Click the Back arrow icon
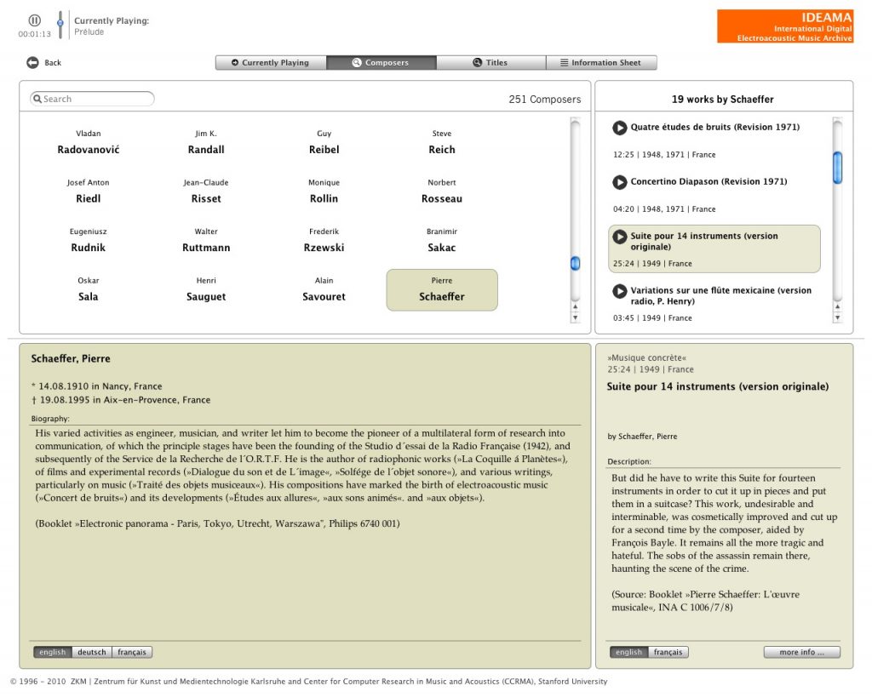The height and width of the screenshot is (697, 872). point(32,63)
